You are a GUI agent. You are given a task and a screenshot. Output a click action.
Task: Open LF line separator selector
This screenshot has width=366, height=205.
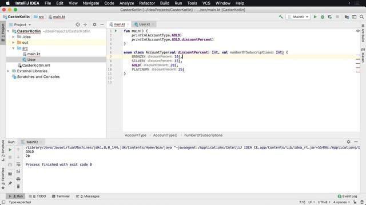click(312, 202)
